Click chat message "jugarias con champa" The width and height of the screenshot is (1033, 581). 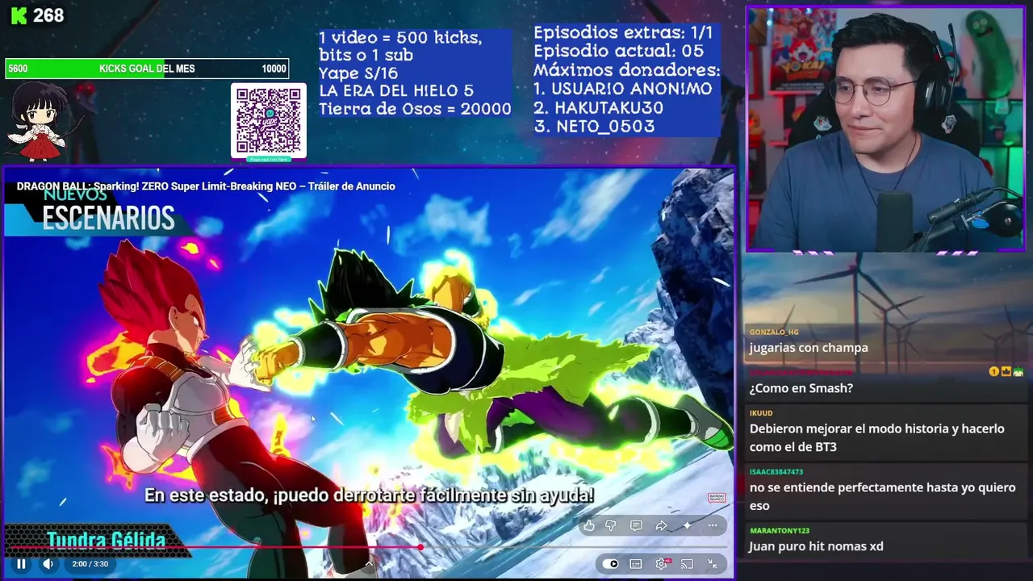809,348
